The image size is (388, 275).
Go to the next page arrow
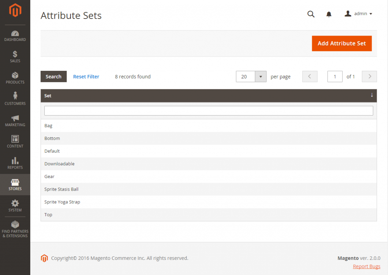[x=369, y=77]
